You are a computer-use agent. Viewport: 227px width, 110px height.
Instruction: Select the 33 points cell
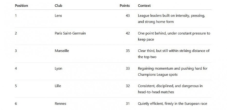pos(128,68)
